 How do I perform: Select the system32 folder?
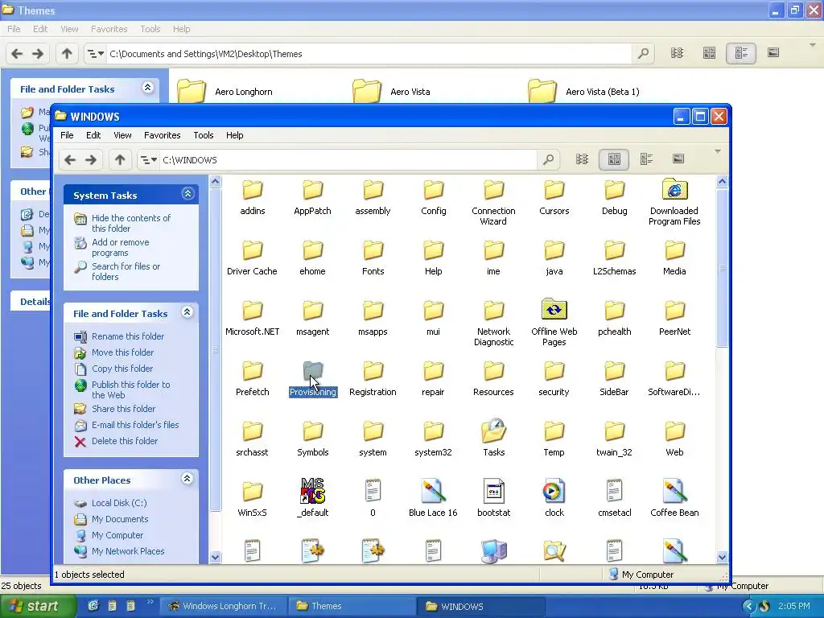coord(433,437)
